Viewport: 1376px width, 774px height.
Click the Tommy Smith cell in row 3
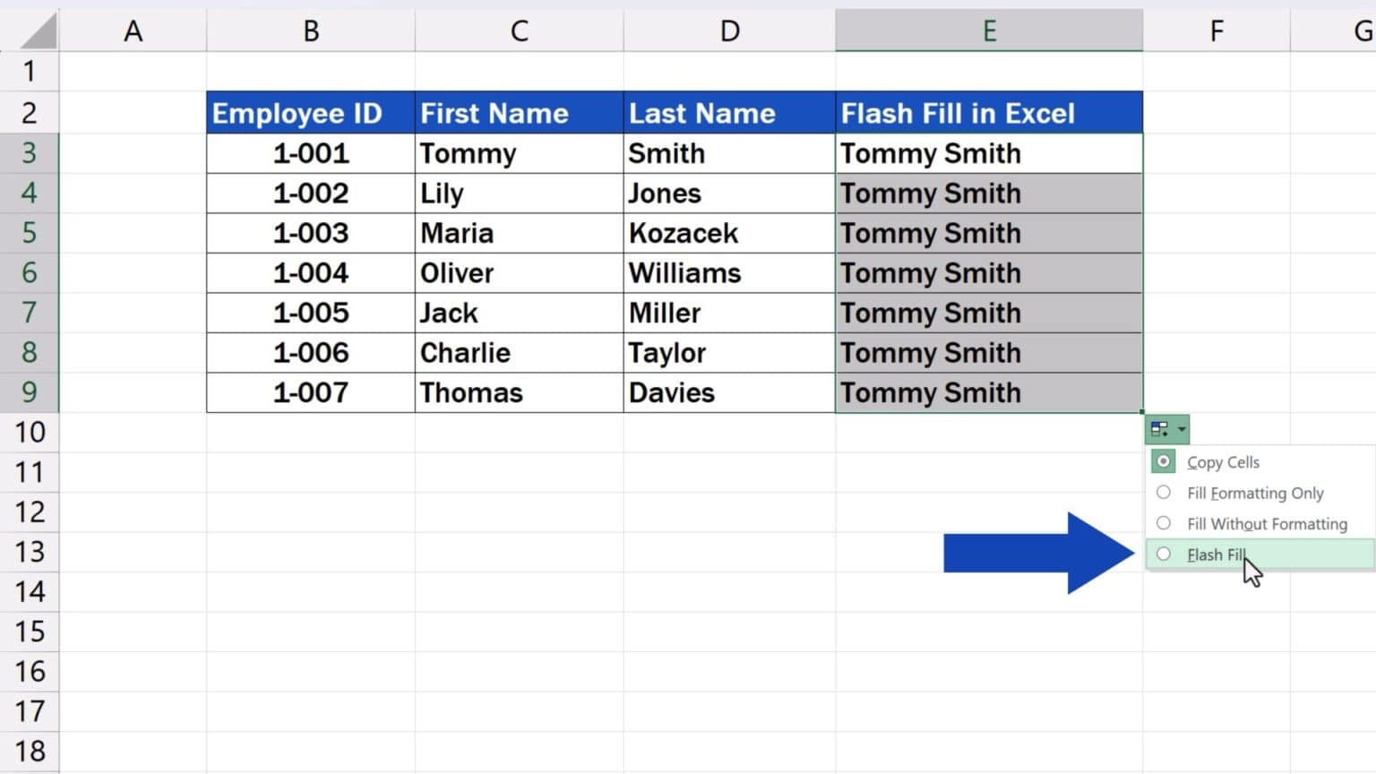click(988, 153)
